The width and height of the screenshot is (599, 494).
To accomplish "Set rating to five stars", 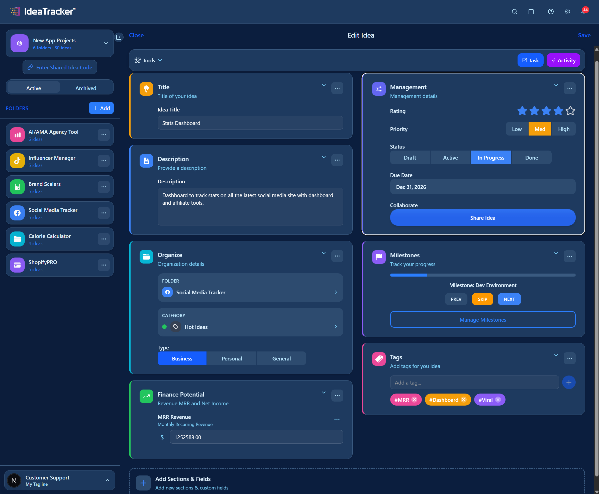I will (570, 111).
